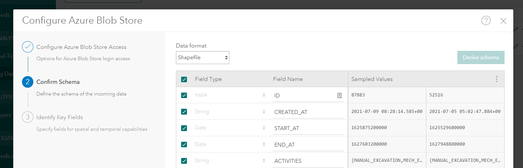The height and width of the screenshot is (168, 523).
Task: Click sampled value 1627948800000
Action: pos(447,144)
